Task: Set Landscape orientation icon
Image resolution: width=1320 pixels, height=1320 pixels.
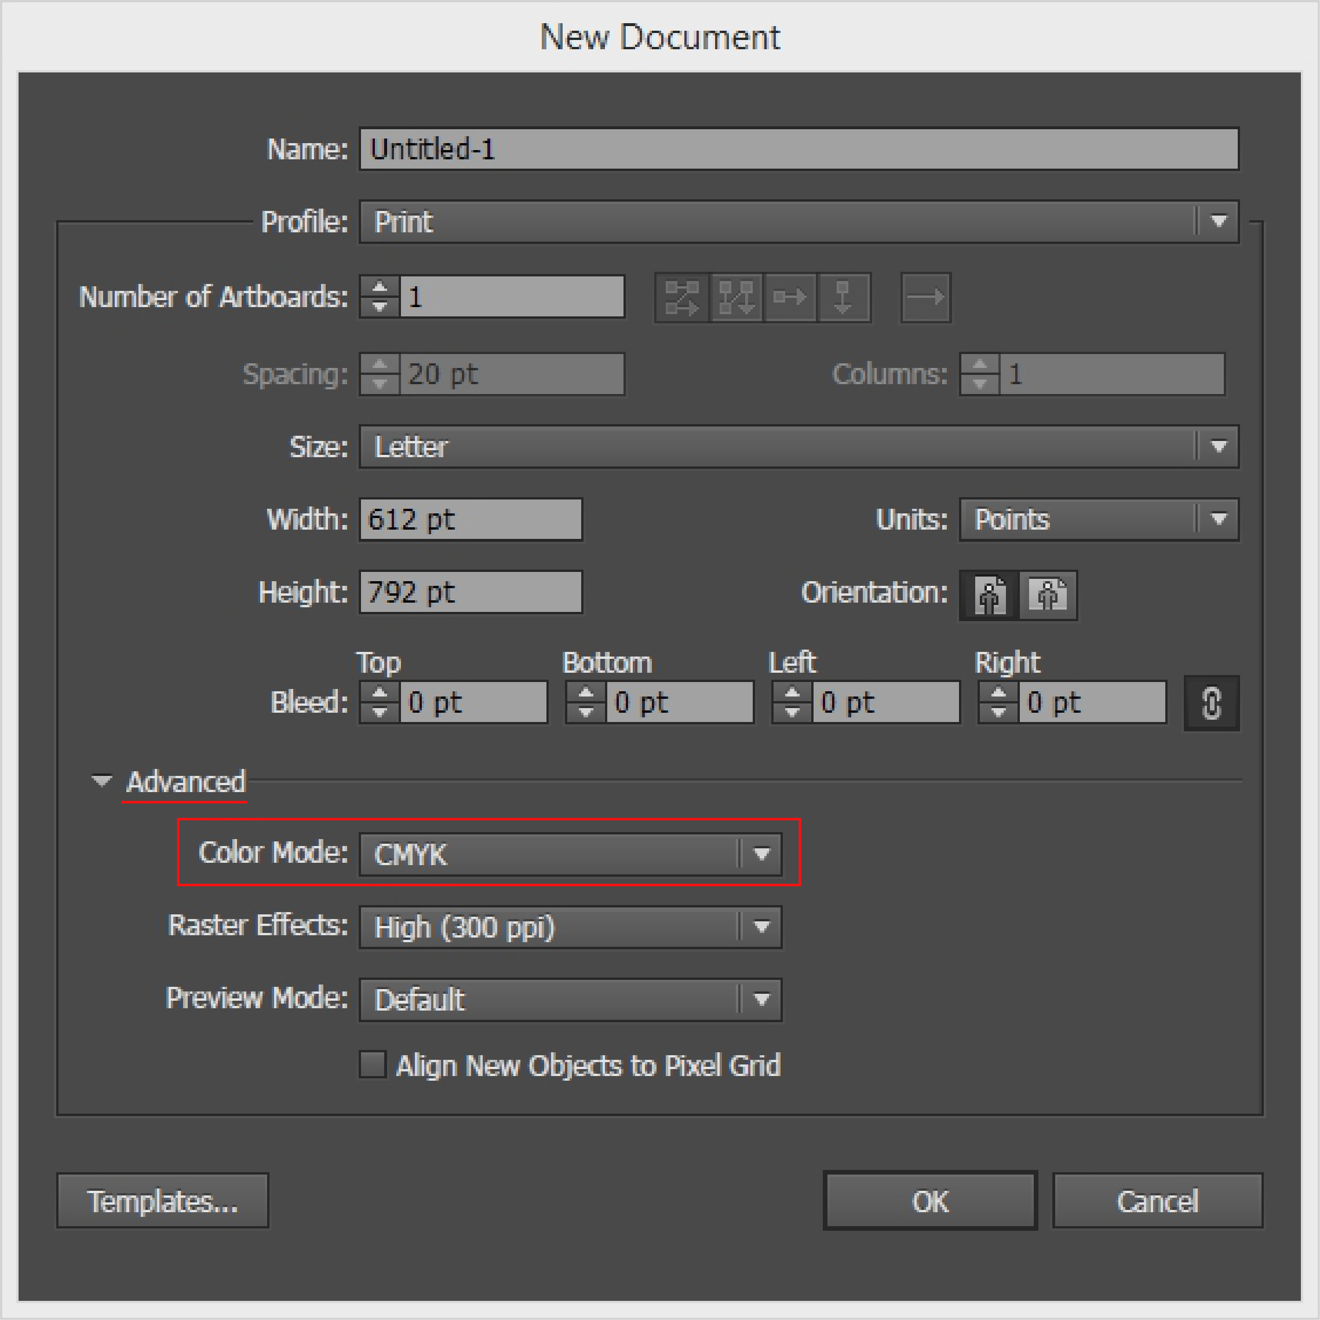Action: [x=1048, y=595]
